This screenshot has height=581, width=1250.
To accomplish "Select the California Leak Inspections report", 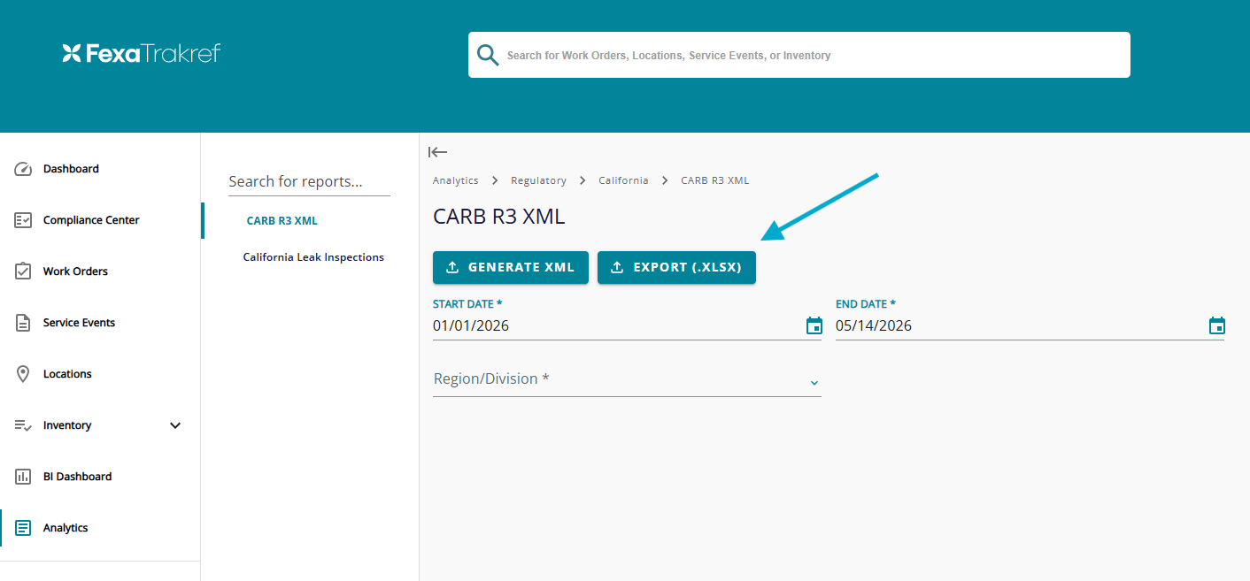I will [313, 257].
